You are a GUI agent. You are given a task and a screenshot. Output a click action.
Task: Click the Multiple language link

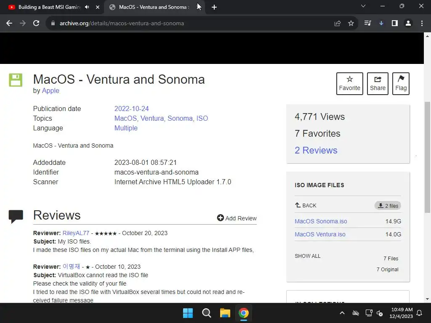pyautogui.click(x=126, y=128)
